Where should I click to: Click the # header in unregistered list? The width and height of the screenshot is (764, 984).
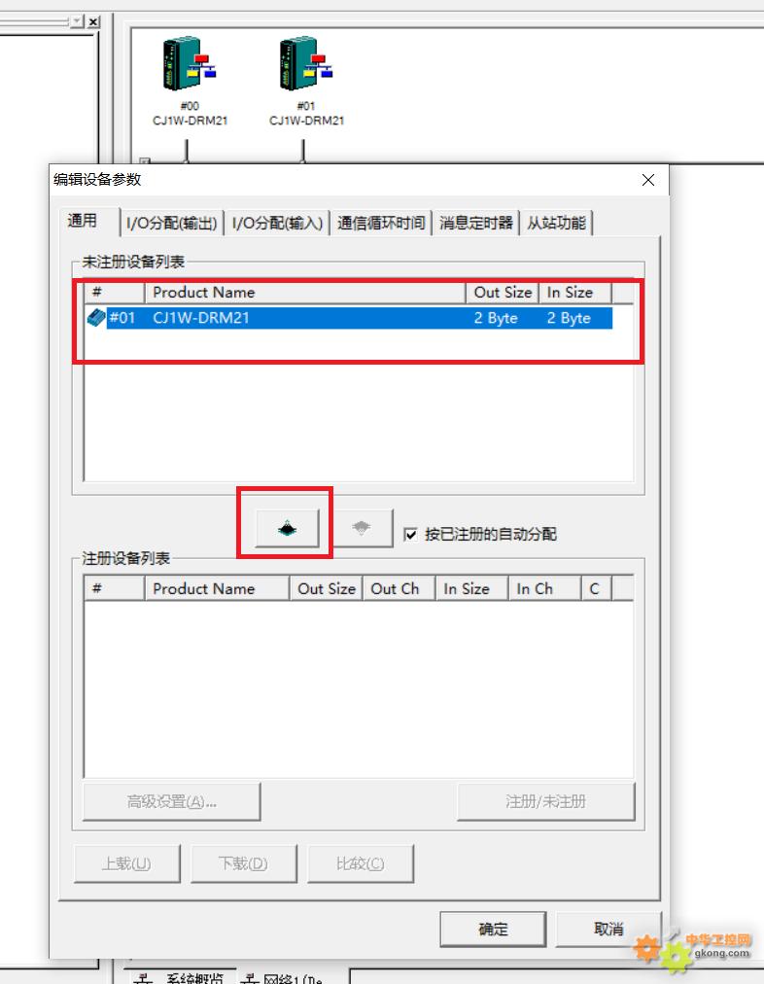point(114,293)
